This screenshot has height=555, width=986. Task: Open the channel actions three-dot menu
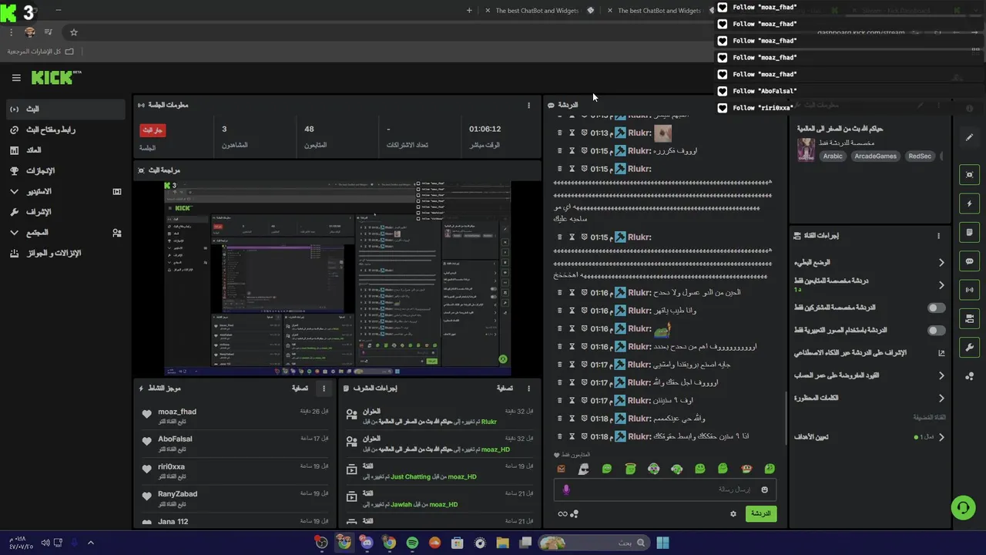(938, 236)
